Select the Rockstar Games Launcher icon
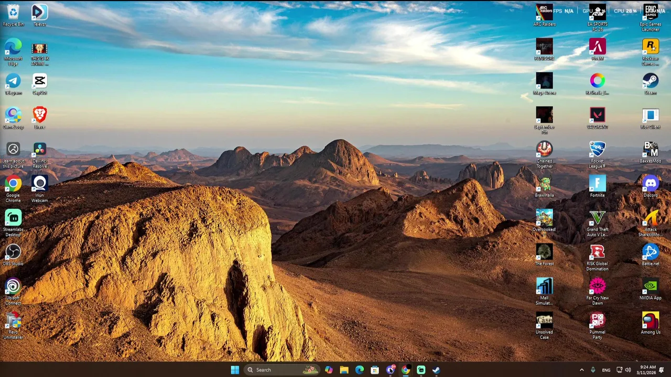This screenshot has width=671, height=377. pyautogui.click(x=651, y=52)
